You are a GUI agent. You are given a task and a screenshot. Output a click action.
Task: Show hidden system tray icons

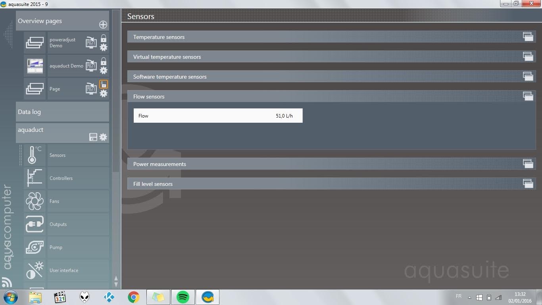pyautogui.click(x=470, y=297)
